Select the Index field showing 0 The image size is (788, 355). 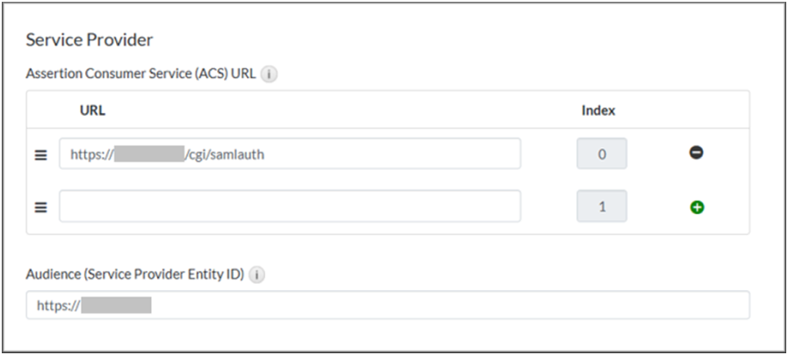tap(602, 153)
